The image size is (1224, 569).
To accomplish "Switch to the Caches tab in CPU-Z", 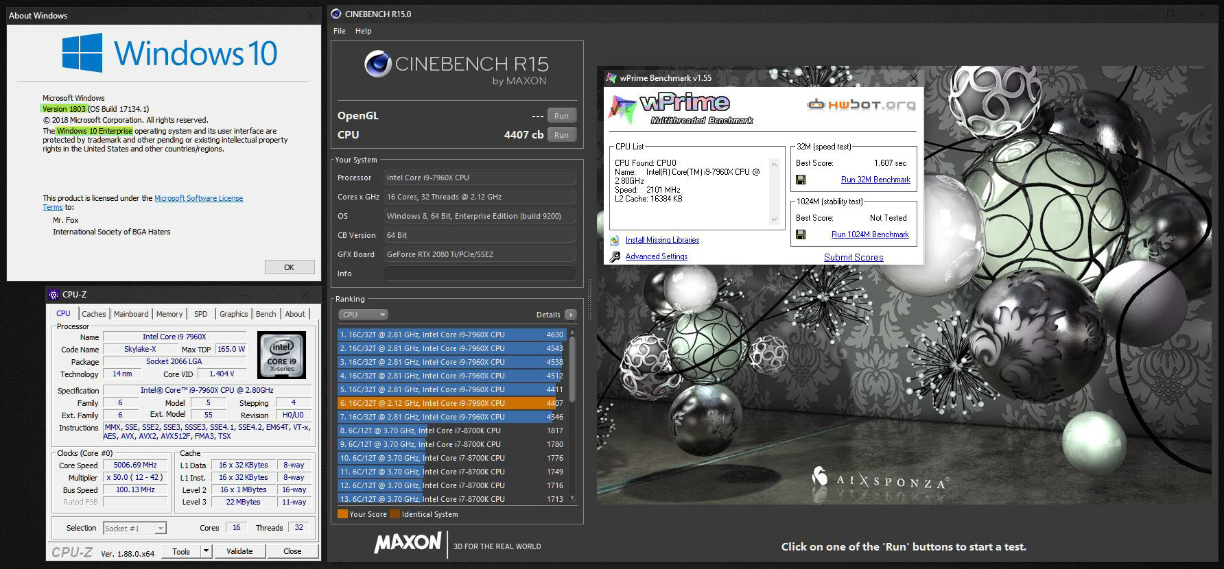I will click(x=94, y=314).
